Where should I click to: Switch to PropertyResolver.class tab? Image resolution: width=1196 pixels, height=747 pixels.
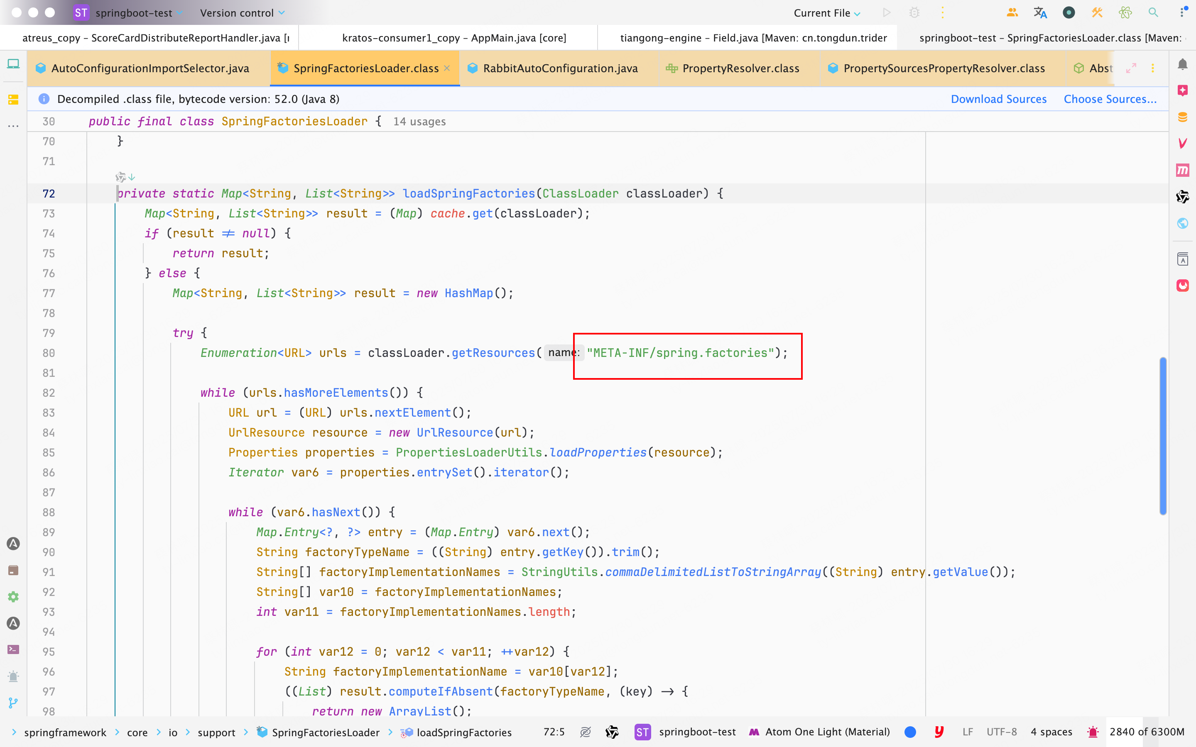point(740,68)
